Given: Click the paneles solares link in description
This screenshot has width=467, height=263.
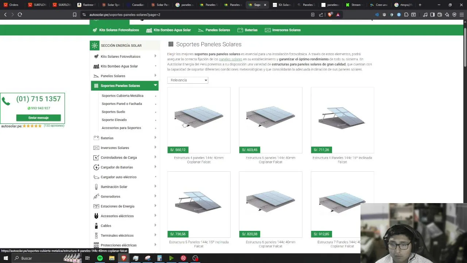Looking at the screenshot, I should 231,59.
